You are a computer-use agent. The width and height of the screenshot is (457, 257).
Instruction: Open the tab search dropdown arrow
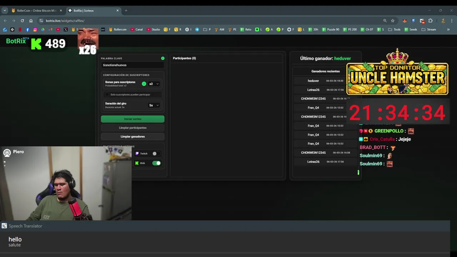5,10
